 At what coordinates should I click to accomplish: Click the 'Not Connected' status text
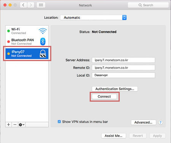(104, 32)
